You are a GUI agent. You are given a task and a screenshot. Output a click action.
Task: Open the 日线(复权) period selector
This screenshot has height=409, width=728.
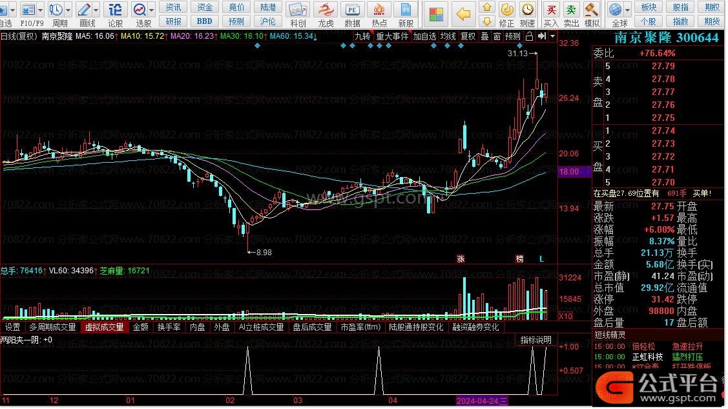[19, 36]
